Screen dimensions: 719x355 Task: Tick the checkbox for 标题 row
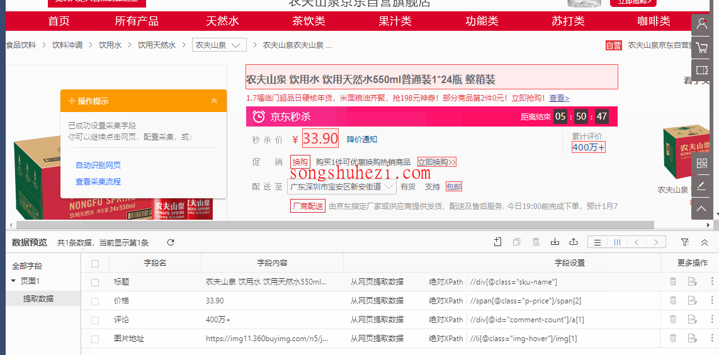click(x=95, y=282)
